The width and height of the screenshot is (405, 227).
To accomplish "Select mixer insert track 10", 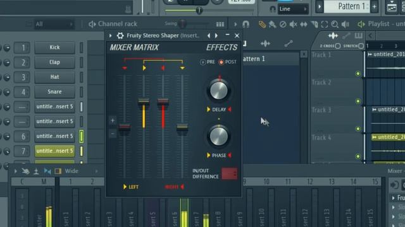I will 266,182.
